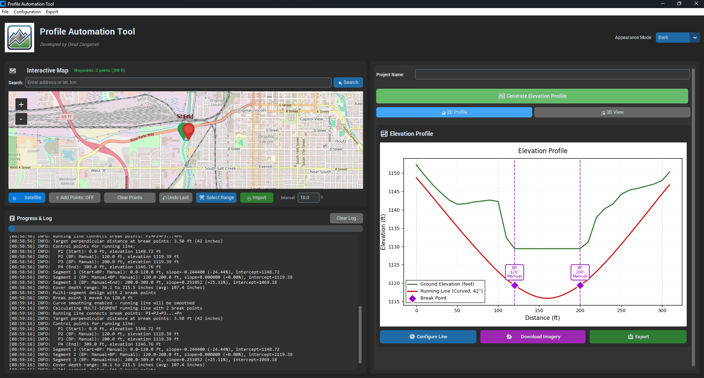Click Clear Log
This screenshot has width=704, height=378.
[x=346, y=218]
